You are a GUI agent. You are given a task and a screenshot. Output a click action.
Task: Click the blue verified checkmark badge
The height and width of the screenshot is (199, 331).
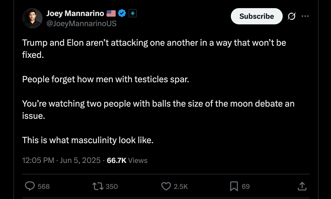point(122,13)
